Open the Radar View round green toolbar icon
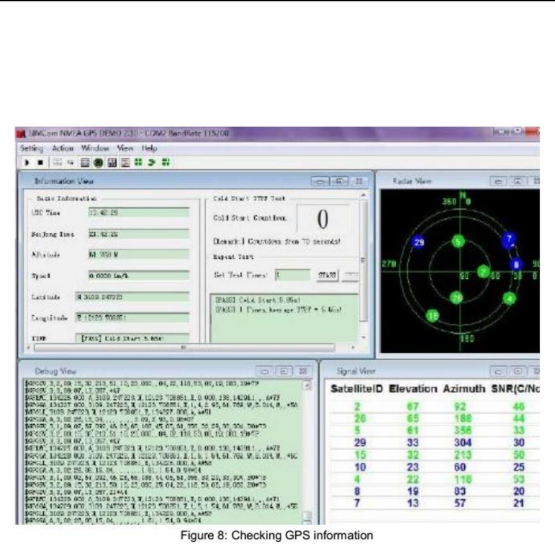The width and height of the screenshot is (555, 545). 98,163
